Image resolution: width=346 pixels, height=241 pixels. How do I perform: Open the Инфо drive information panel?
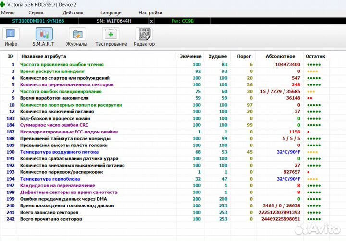pyautogui.click(x=11, y=36)
